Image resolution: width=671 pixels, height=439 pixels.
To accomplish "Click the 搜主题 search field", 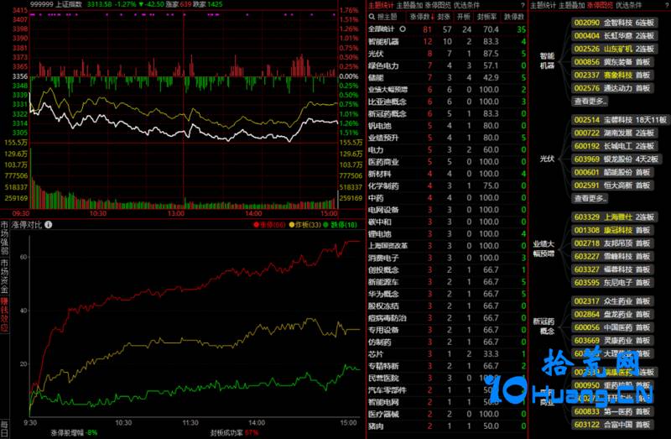I will pyautogui.click(x=387, y=17).
